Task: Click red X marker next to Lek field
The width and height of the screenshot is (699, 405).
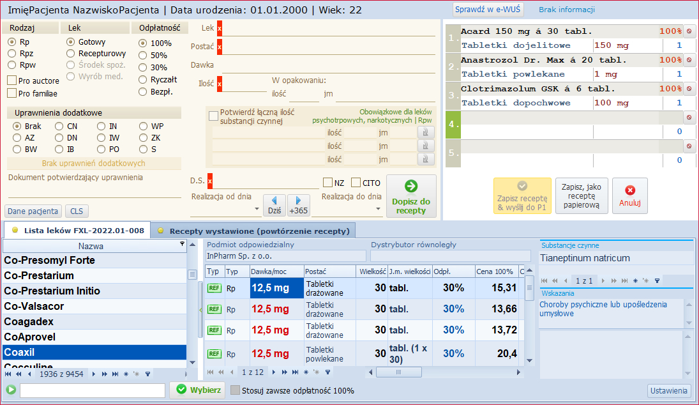Action: (220, 29)
